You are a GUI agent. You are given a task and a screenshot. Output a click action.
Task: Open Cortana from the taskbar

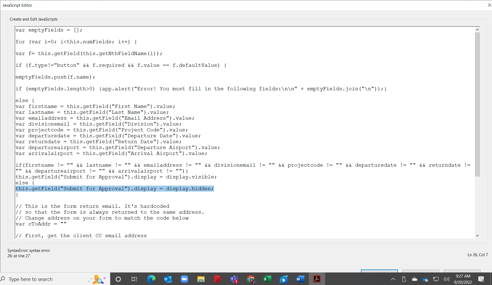click(x=118, y=279)
